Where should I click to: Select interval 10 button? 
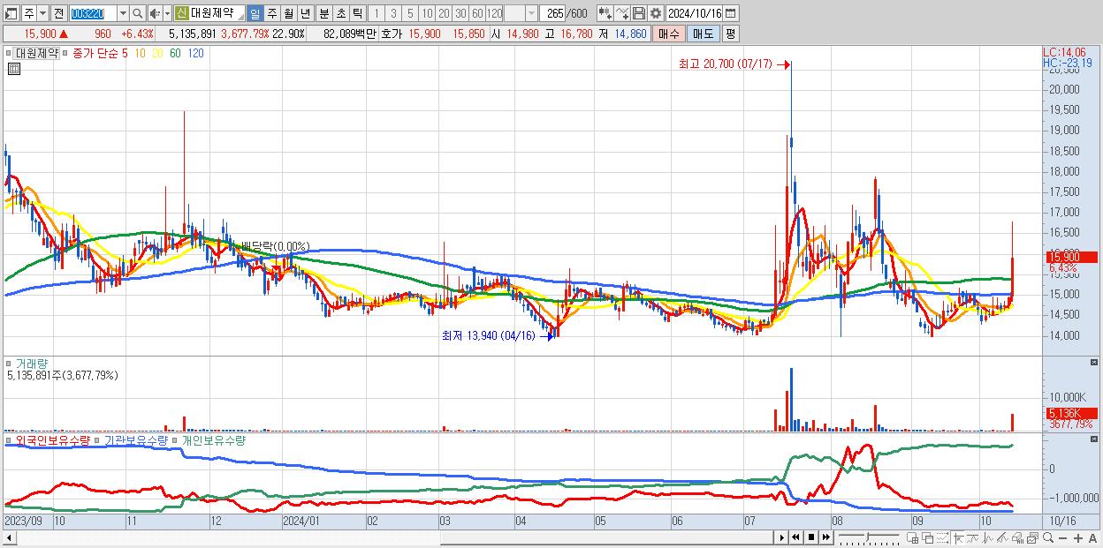tap(427, 13)
